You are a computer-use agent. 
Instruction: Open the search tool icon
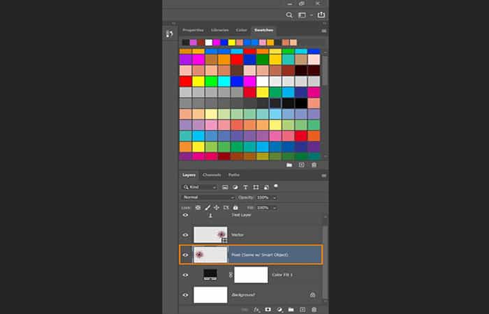click(289, 15)
